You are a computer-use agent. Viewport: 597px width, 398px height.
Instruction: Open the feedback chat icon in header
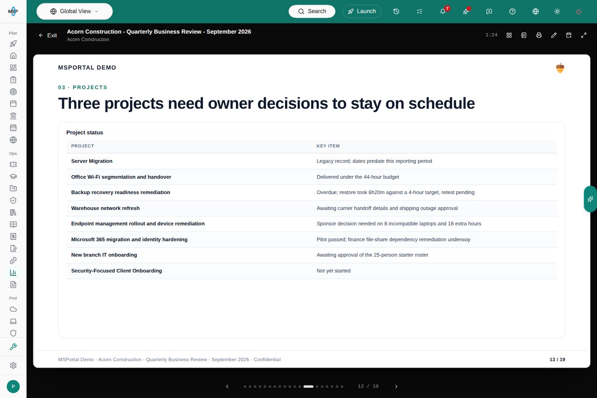(x=489, y=11)
